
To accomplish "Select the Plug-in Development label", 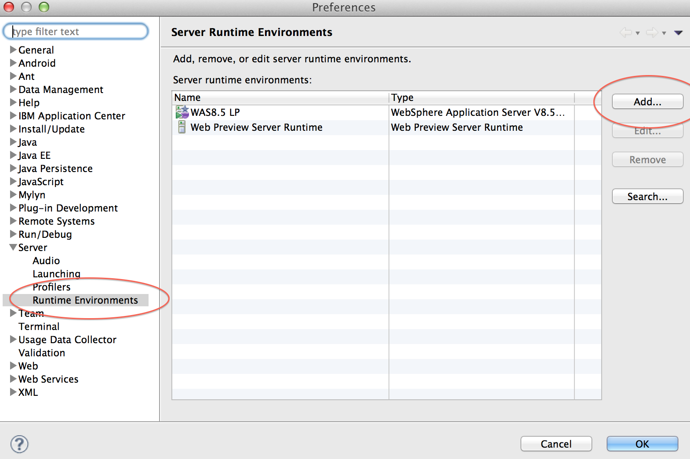I will click(68, 208).
